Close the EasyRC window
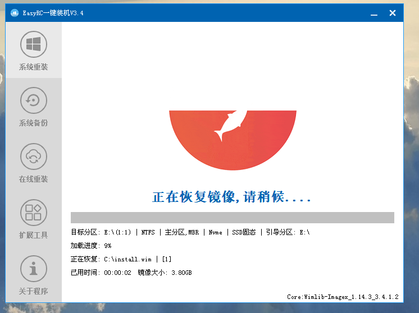Viewport: 419px width, 313px height. point(392,13)
